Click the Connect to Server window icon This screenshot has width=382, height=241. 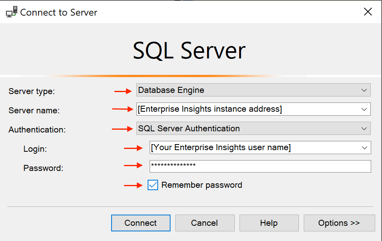[x=11, y=12]
